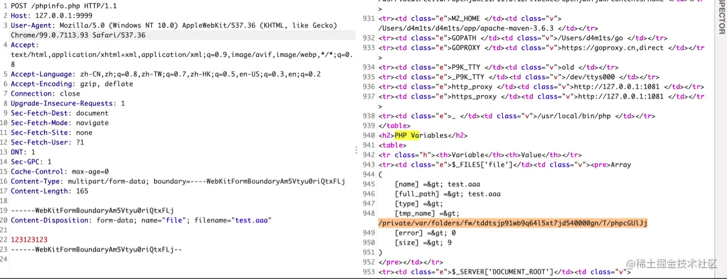Select the "DNT: 1" header
The image size is (727, 279).
[23, 152]
